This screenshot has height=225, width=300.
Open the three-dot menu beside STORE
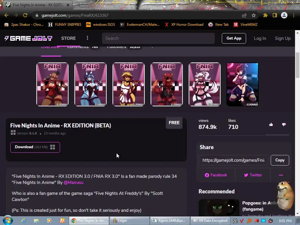point(87,38)
